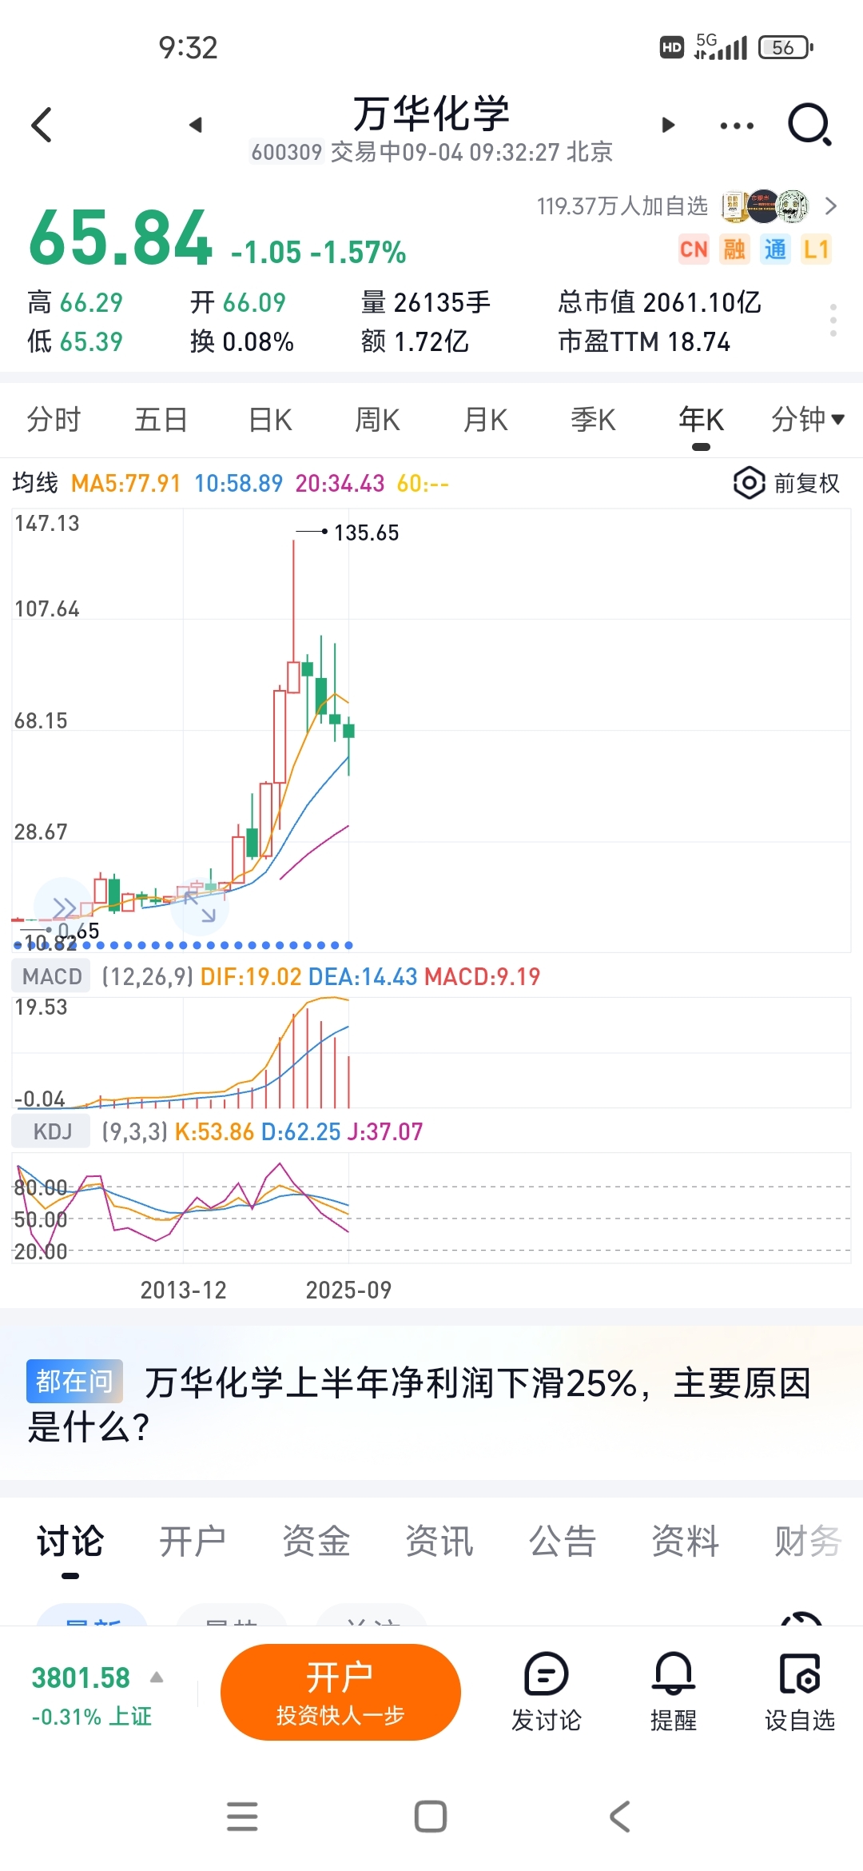Select the 财务 tab
Viewport: 863px width, 1871px height.
808,1541
